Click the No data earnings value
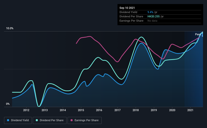The width and height of the screenshot is (207, 128). (152, 21)
